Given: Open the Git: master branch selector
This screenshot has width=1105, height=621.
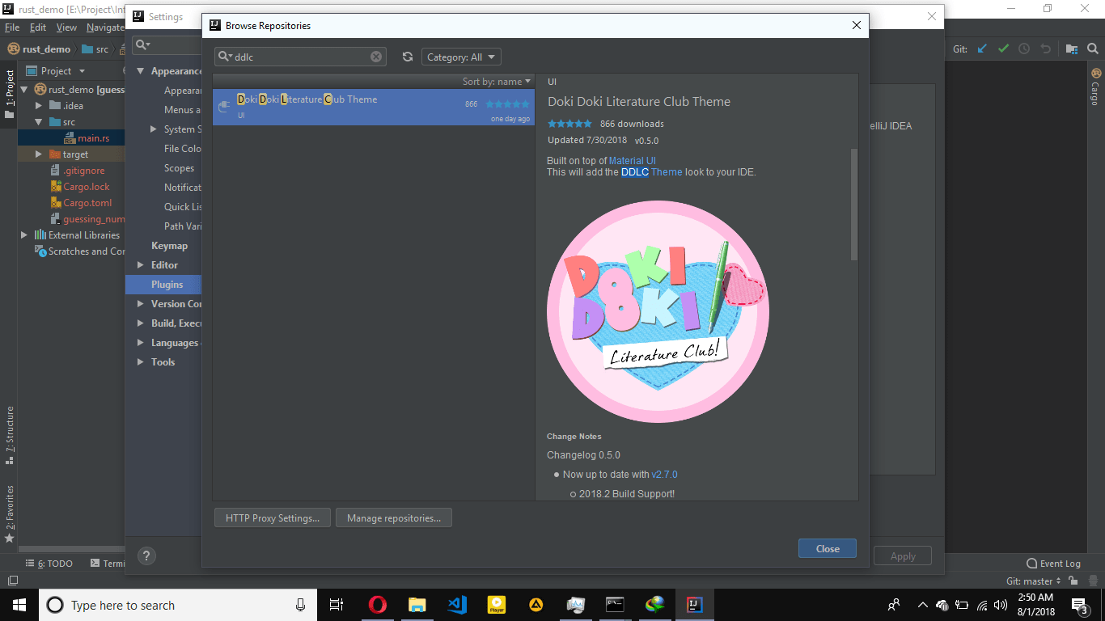Looking at the screenshot, I should point(1033,581).
